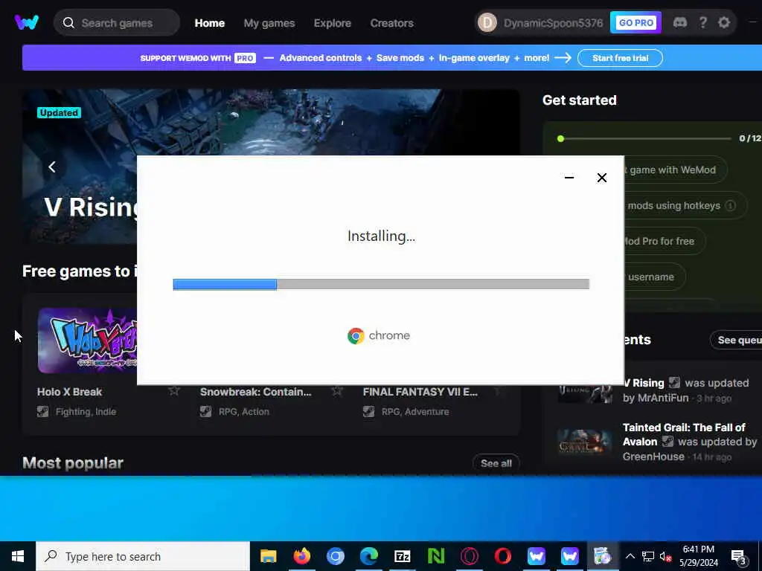Switch to the Creators tab
This screenshot has height=571, width=762.
pyautogui.click(x=391, y=23)
